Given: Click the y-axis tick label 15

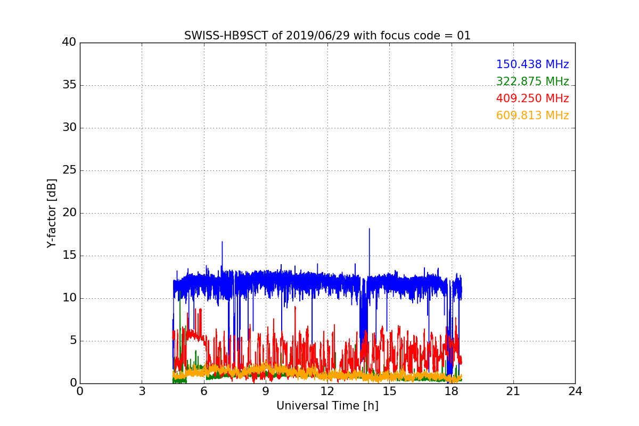Looking at the screenshot, I should pos(69,256).
